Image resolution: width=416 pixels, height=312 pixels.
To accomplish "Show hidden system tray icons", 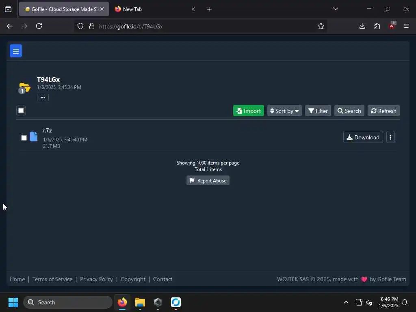I will coord(346,302).
